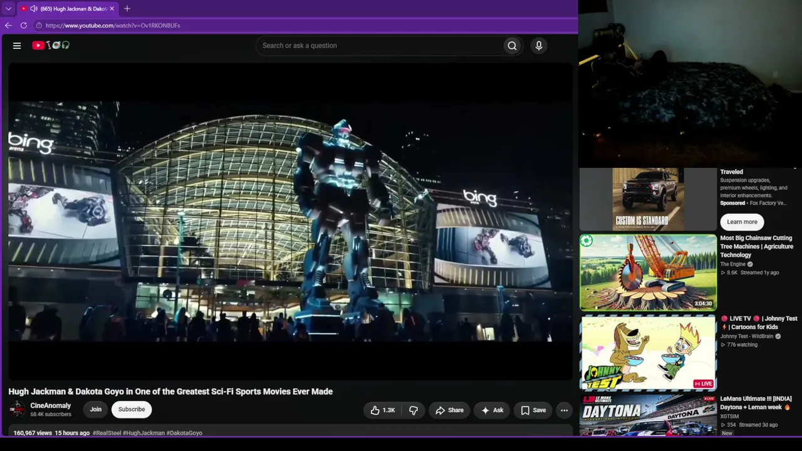Open the CineAnomaly channel avatar
The image size is (802, 451).
point(17,410)
